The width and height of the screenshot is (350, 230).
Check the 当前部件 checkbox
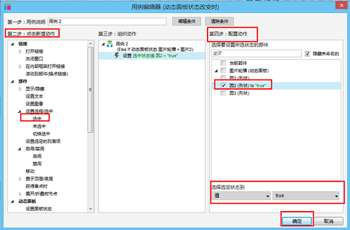tap(224, 63)
